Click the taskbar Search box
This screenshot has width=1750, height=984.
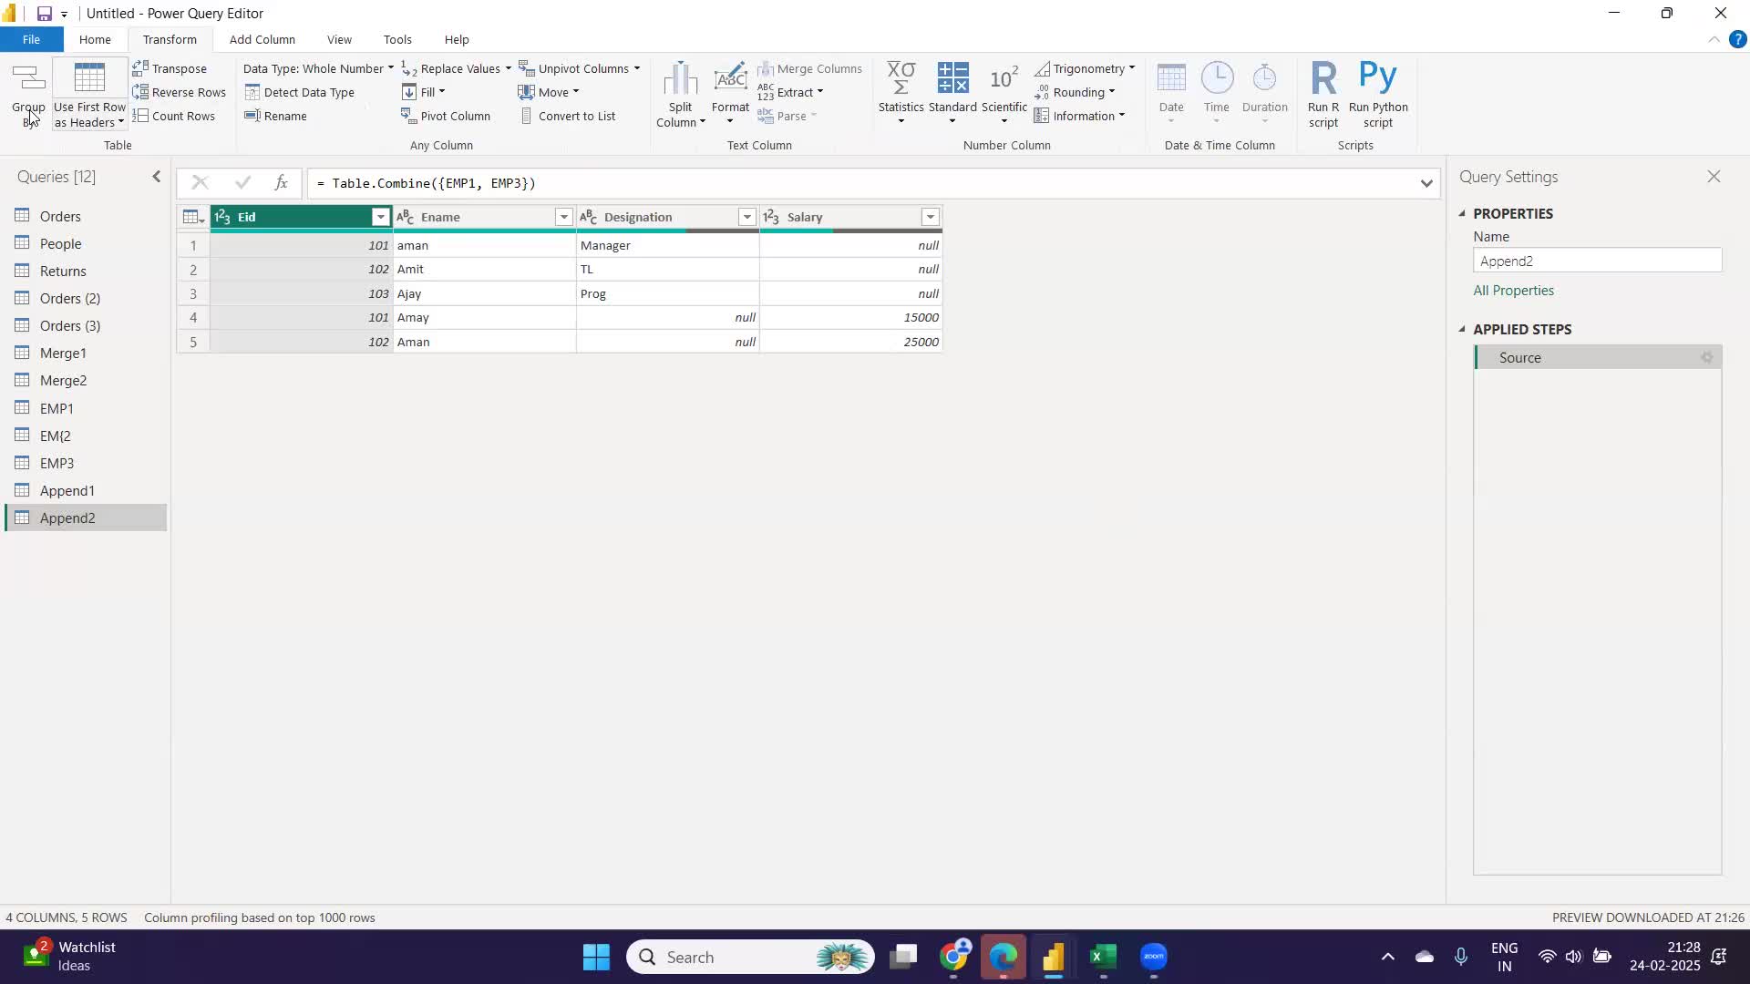pos(750,957)
